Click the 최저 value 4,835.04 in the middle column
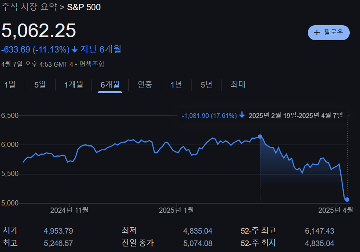The width and height of the screenshot is (360, 252). (198, 231)
